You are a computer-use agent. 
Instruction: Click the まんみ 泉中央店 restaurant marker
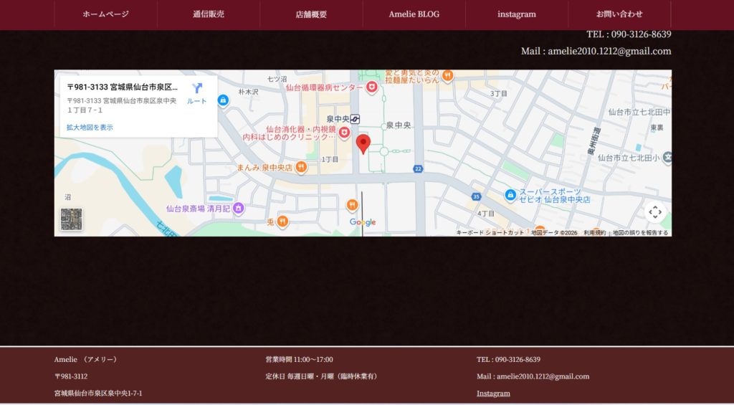pos(301,167)
